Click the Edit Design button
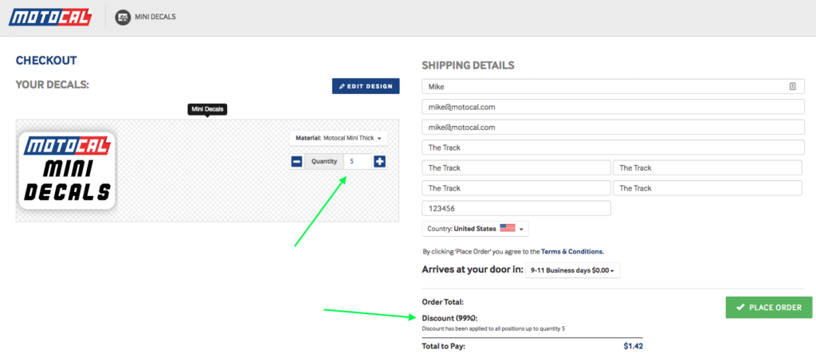Viewport: 816px width, 362px height. (366, 86)
